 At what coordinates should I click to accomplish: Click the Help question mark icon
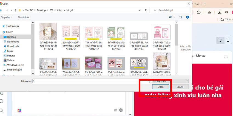point(187,17)
